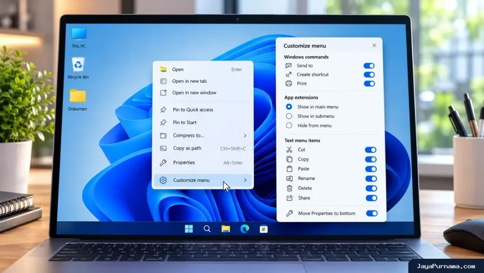
Task: Choose Open in the context menu
Action: pos(203,70)
